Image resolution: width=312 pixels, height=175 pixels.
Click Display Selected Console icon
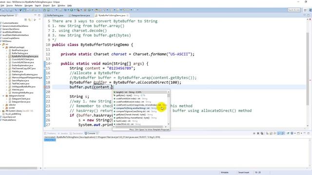coord(292,133)
